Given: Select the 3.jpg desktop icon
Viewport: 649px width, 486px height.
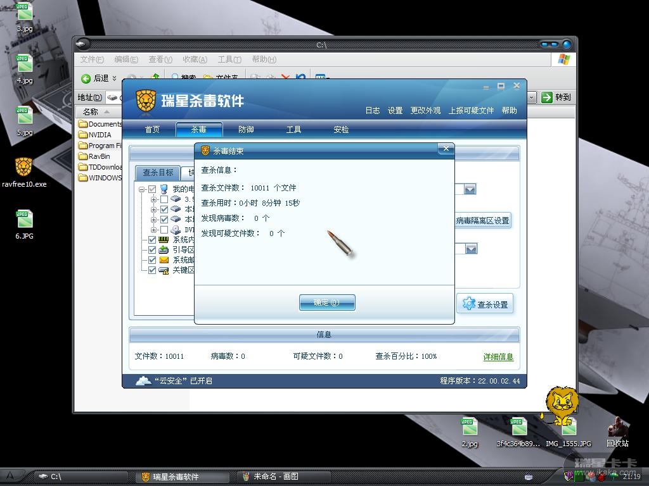Looking at the screenshot, I should click(25, 17).
